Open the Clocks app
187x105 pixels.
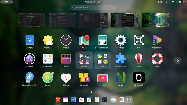pos(66,40)
